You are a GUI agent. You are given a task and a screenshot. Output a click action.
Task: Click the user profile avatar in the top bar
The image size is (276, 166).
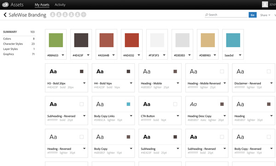(x=265, y=5)
